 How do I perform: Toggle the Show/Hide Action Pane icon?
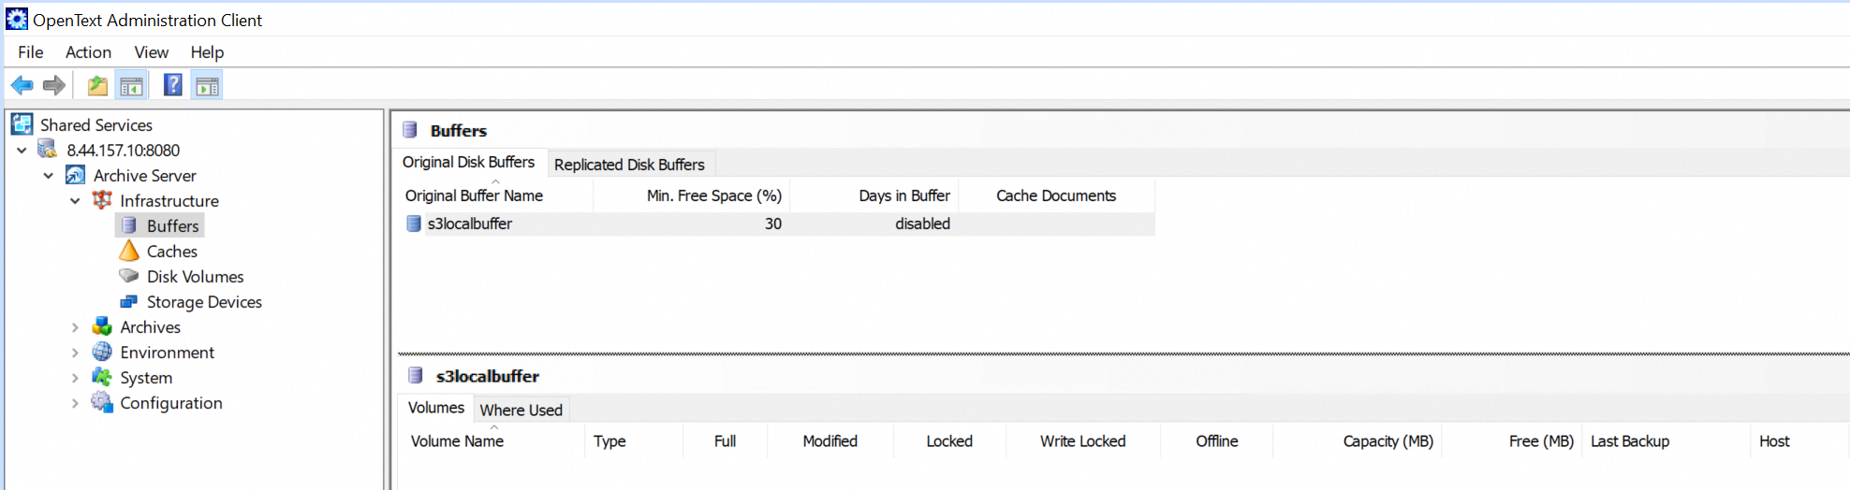pyautogui.click(x=207, y=86)
